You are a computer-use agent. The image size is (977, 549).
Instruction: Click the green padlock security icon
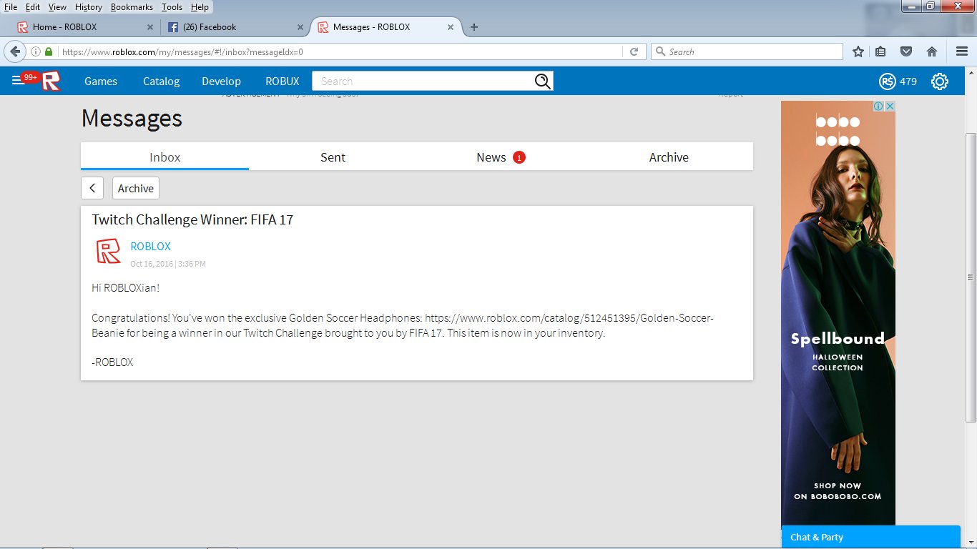(x=49, y=51)
